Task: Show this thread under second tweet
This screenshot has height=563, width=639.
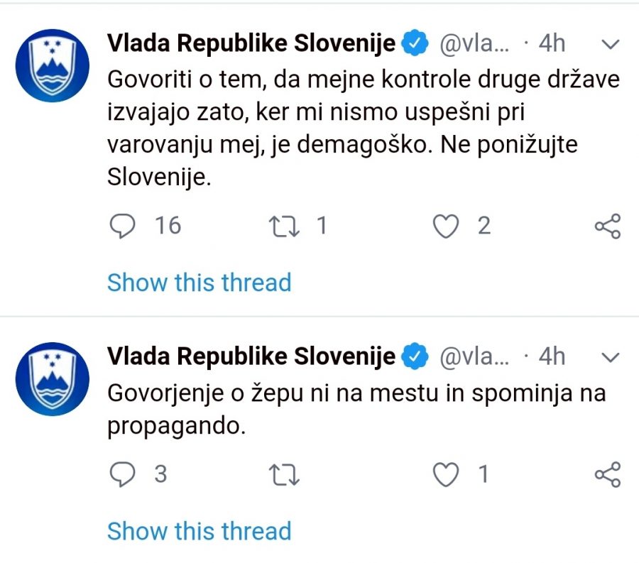Action: click(200, 531)
